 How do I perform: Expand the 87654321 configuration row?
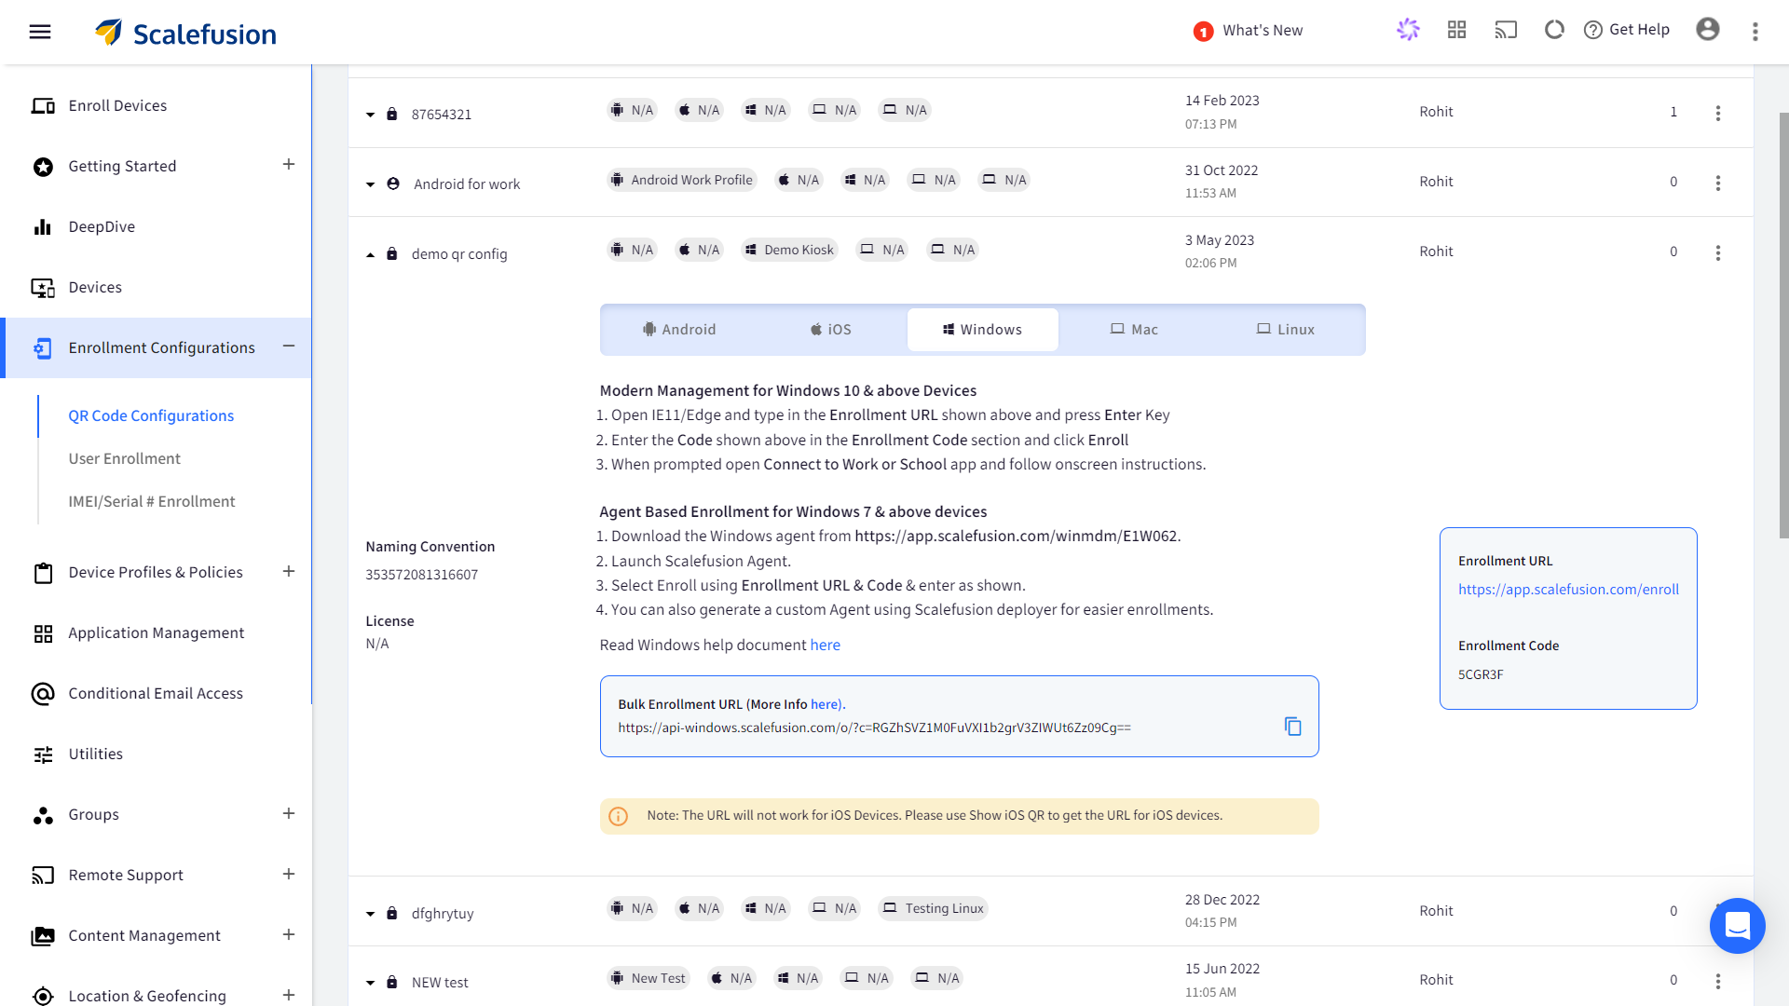[x=370, y=115]
